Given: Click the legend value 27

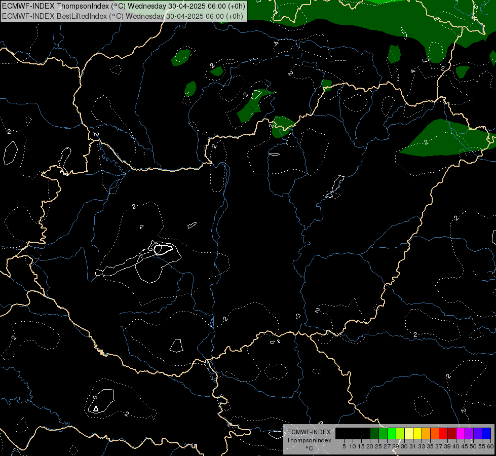Looking at the screenshot, I should (x=387, y=446).
